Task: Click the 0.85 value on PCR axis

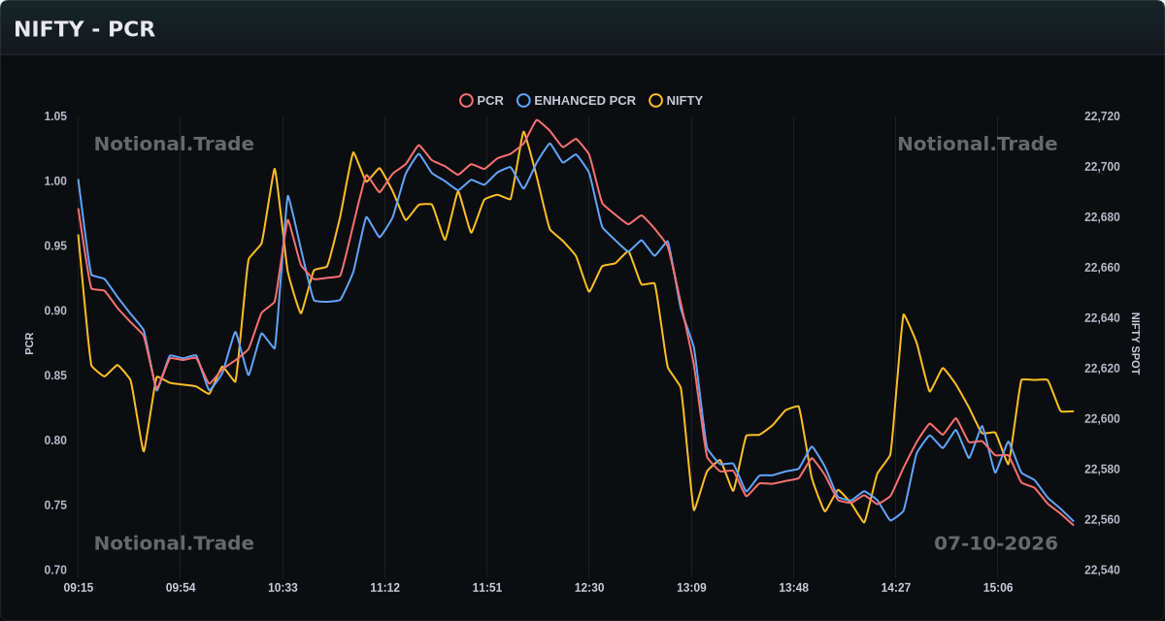Action: [55, 376]
